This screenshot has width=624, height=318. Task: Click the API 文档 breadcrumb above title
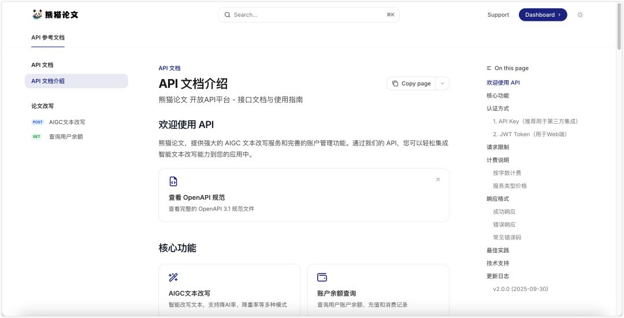tap(169, 68)
